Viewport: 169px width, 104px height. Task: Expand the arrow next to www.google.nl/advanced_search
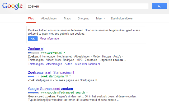point(87,92)
